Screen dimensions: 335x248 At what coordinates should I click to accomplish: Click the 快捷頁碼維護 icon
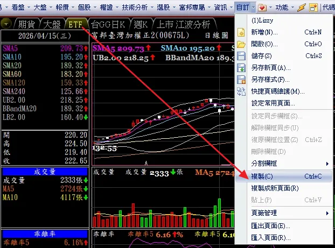click(241, 91)
